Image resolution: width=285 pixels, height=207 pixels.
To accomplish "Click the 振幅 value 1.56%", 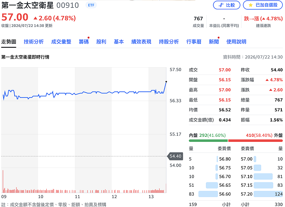I will click(276, 120).
